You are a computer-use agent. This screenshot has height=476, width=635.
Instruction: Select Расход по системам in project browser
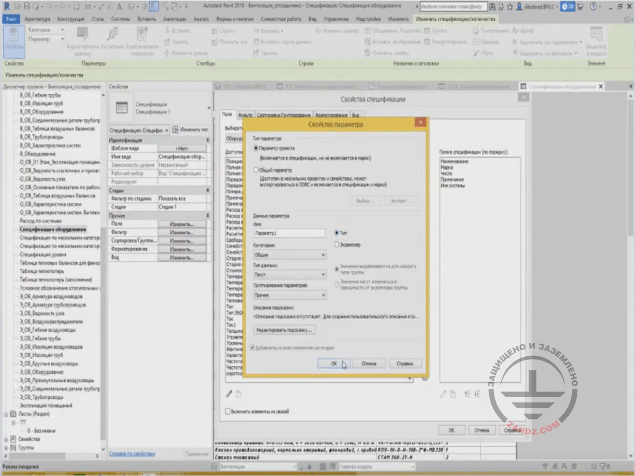tap(41, 221)
